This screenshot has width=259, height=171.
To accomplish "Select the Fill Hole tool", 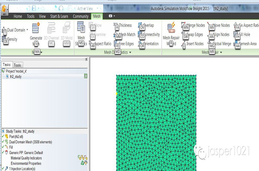I will pos(242,35).
